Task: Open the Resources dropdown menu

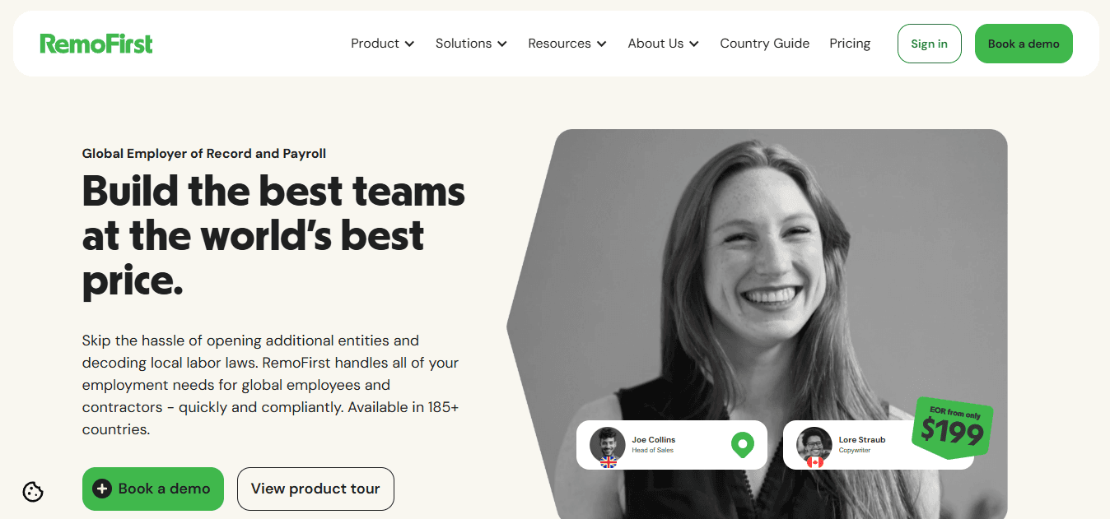Action: click(567, 44)
